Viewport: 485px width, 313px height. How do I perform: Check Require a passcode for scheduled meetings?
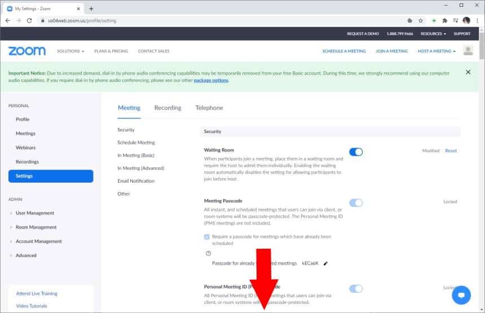(x=207, y=237)
